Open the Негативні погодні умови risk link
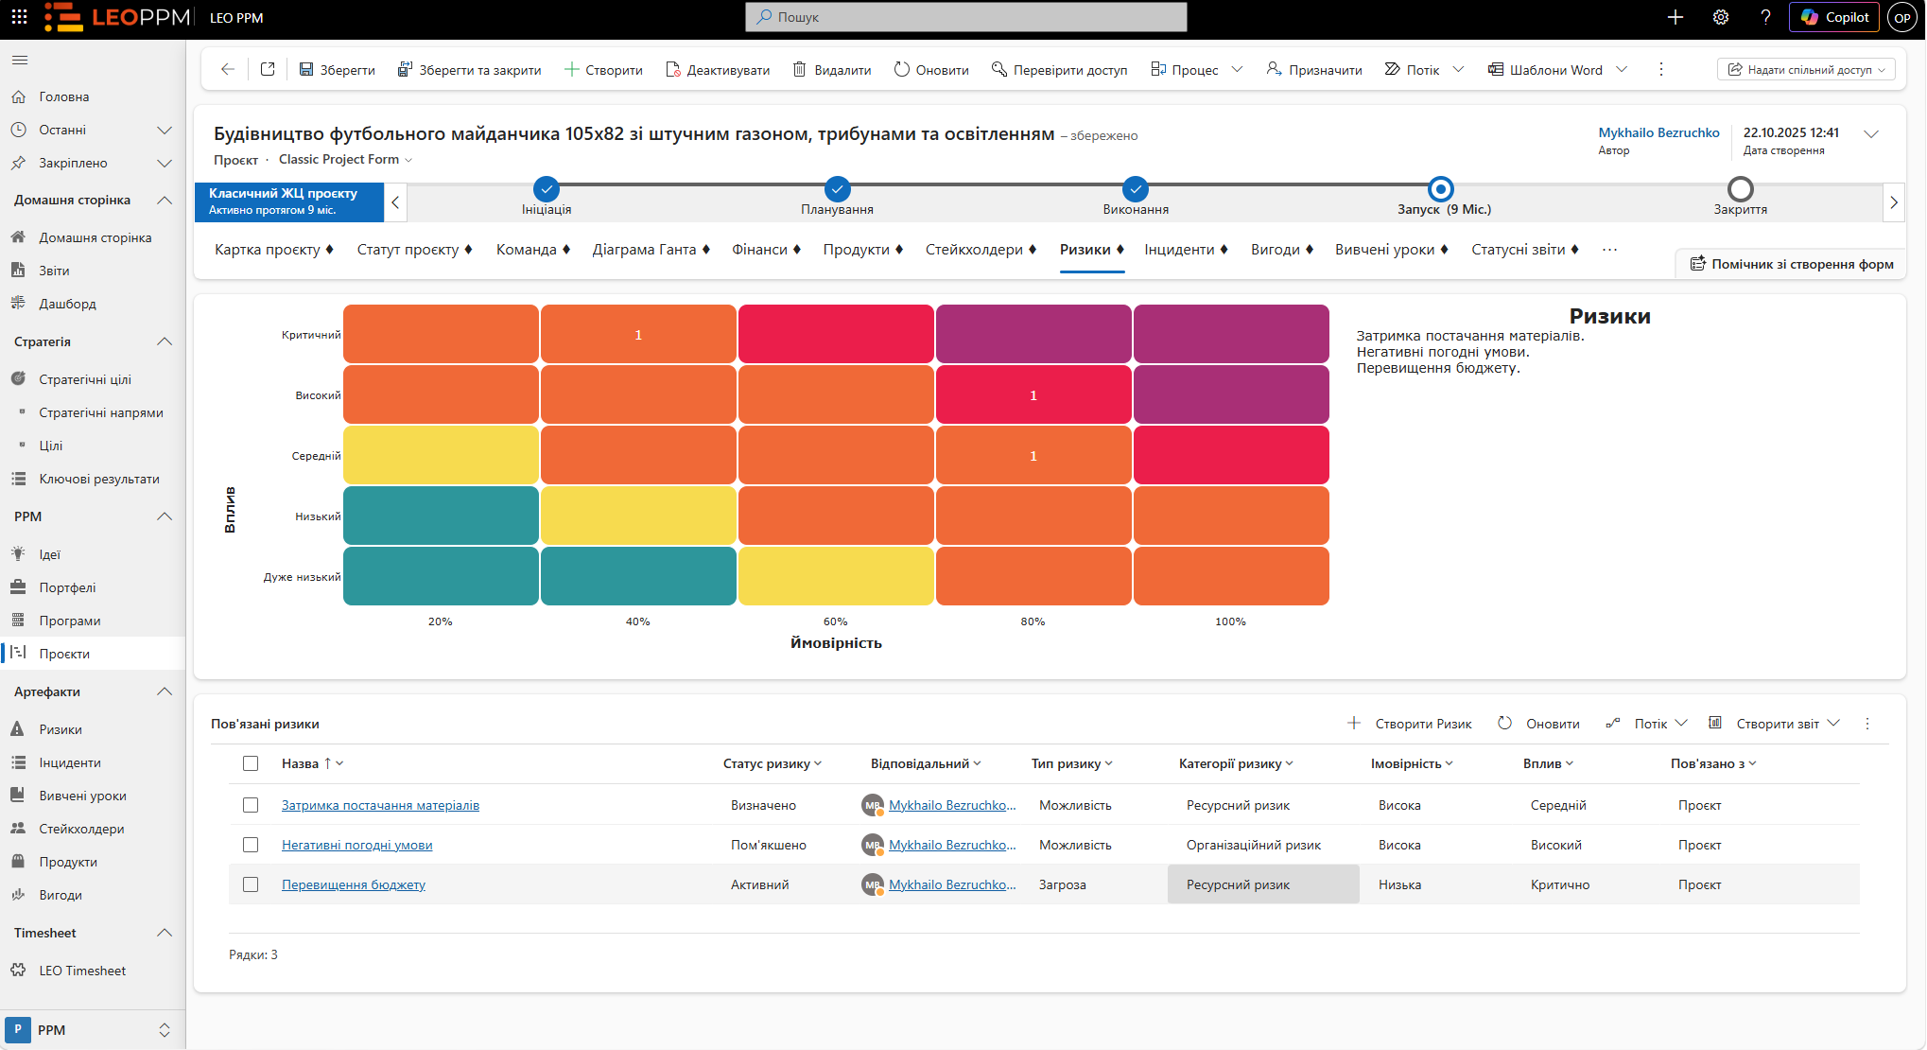Viewport: 1927px width, 1050px height. click(357, 845)
